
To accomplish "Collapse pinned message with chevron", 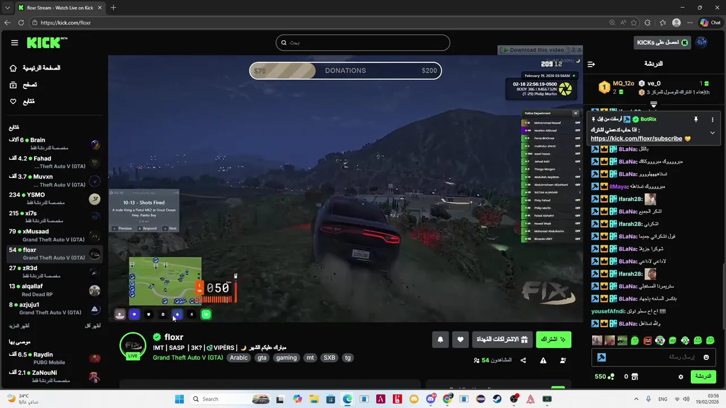I will pyautogui.click(x=712, y=133).
